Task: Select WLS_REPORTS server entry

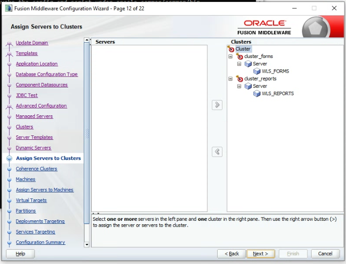Action: 277,94
